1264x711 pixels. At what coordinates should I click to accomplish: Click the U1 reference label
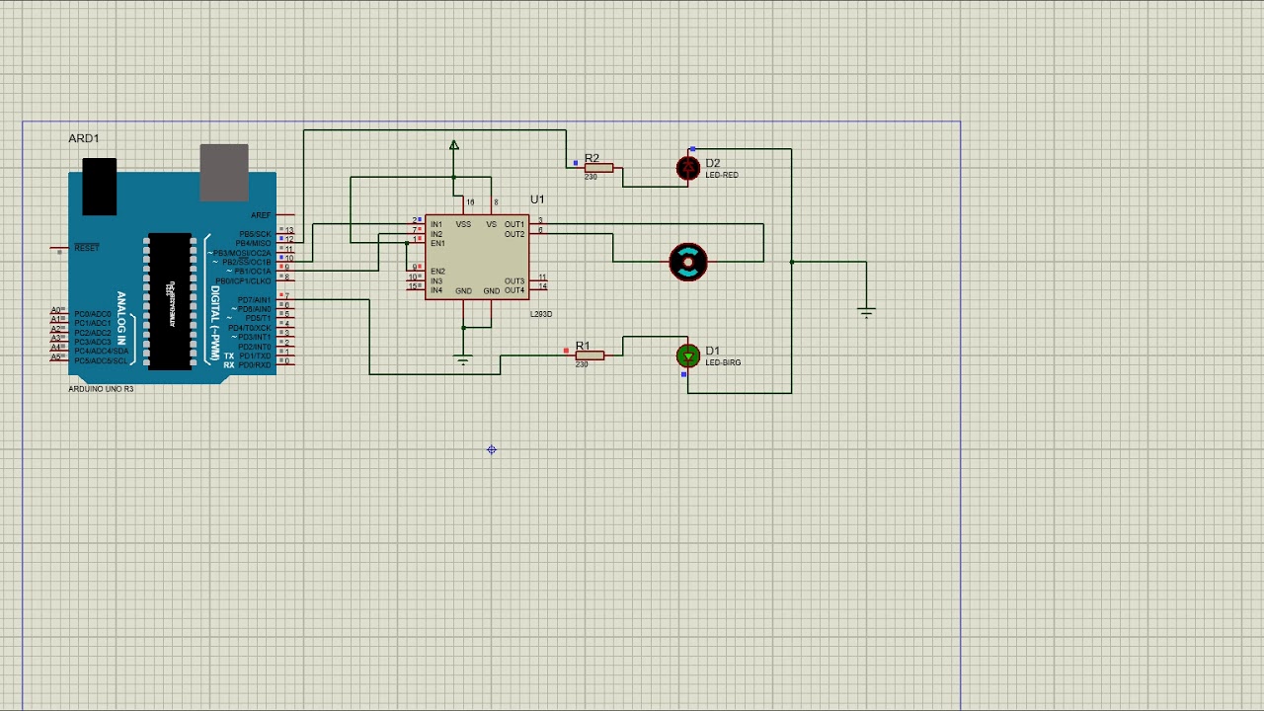click(x=537, y=199)
